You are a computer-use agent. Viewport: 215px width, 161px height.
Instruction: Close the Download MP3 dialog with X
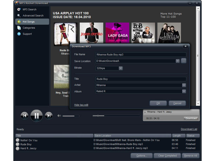[x=185, y=46]
